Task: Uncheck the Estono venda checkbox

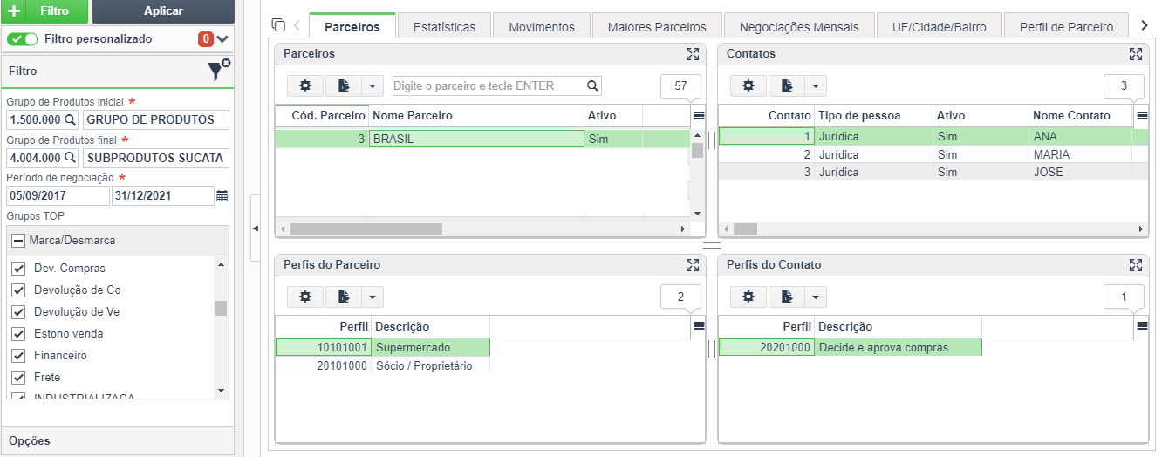Action: tap(17, 333)
